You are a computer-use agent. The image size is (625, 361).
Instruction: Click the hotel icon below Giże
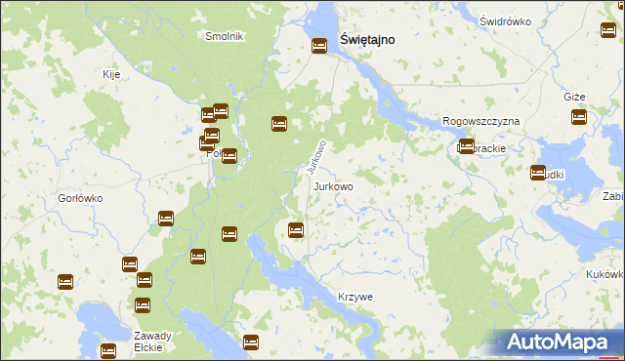579,117
